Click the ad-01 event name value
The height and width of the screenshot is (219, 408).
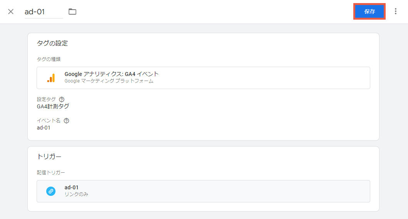coord(44,128)
